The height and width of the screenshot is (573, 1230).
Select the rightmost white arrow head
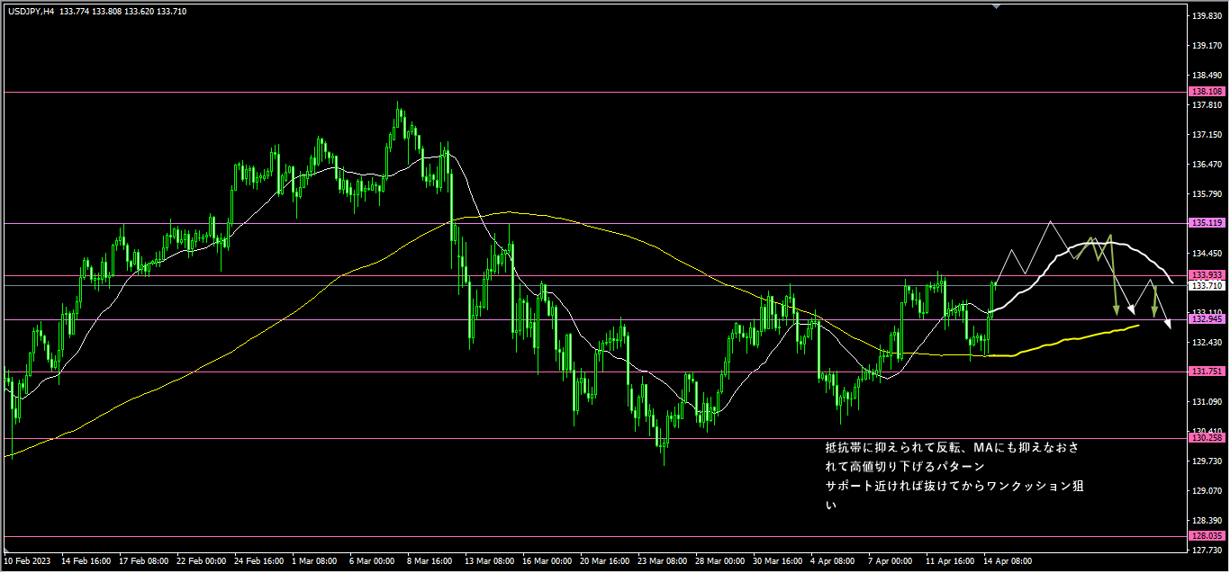point(1168,324)
